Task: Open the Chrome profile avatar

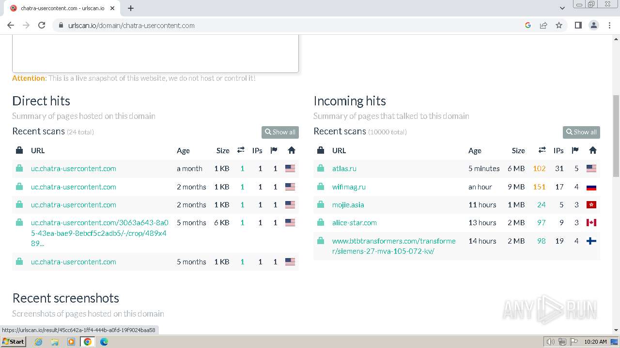Action: tap(594, 25)
